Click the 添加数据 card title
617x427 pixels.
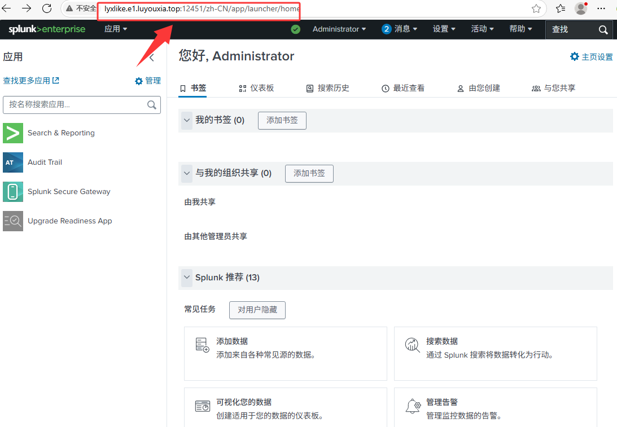232,341
